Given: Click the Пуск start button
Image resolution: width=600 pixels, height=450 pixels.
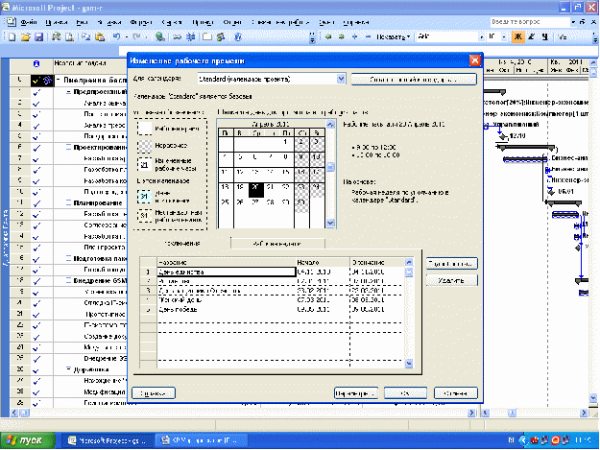Looking at the screenshot, I should [x=28, y=440].
